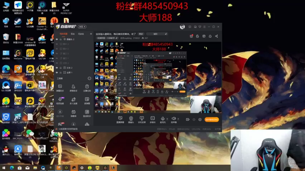Open Microsoft Edge desktop shortcut
Screen dimensions: 305x171
click(6, 72)
